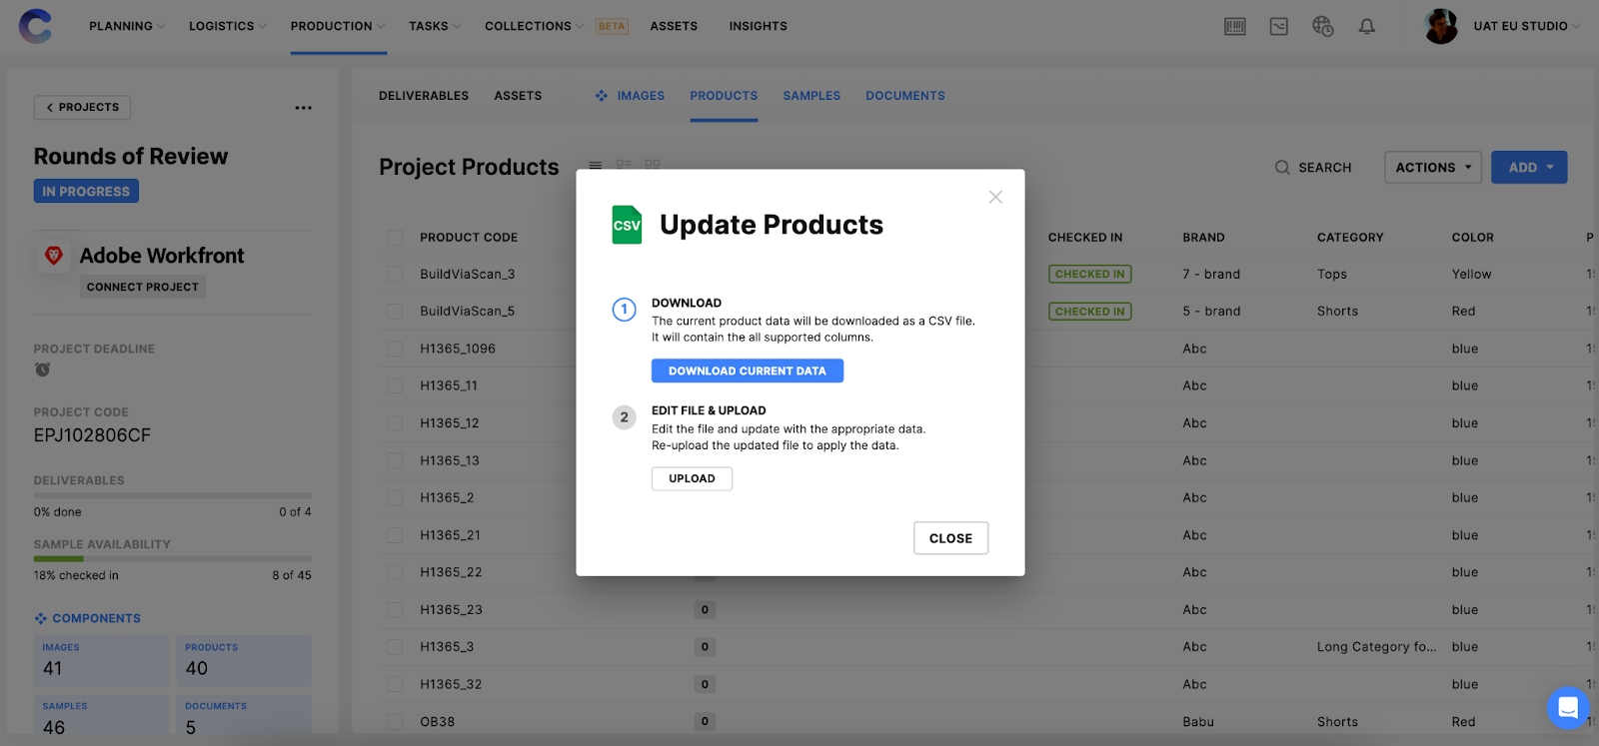The width and height of the screenshot is (1599, 746).
Task: Open the live chat bubble
Action: [1567, 708]
